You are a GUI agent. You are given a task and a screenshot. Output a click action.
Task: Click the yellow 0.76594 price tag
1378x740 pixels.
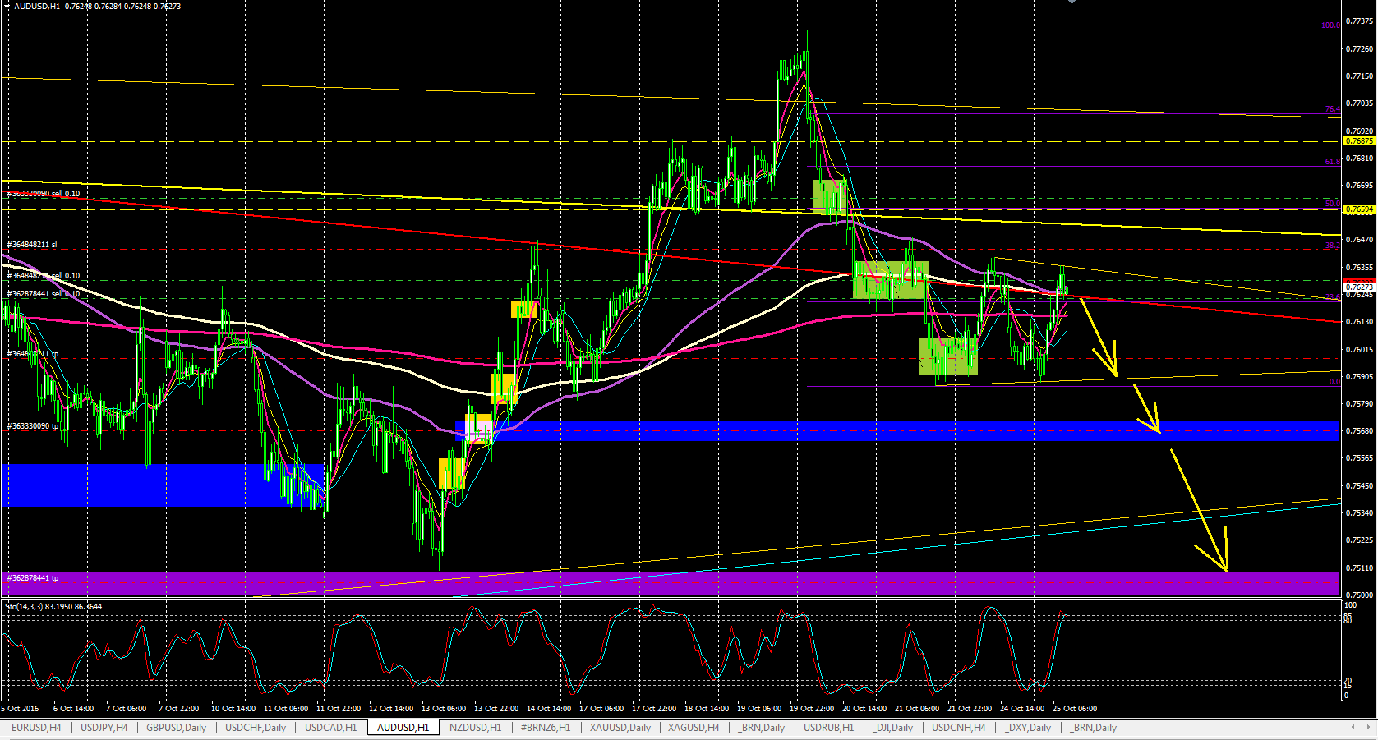click(1359, 209)
